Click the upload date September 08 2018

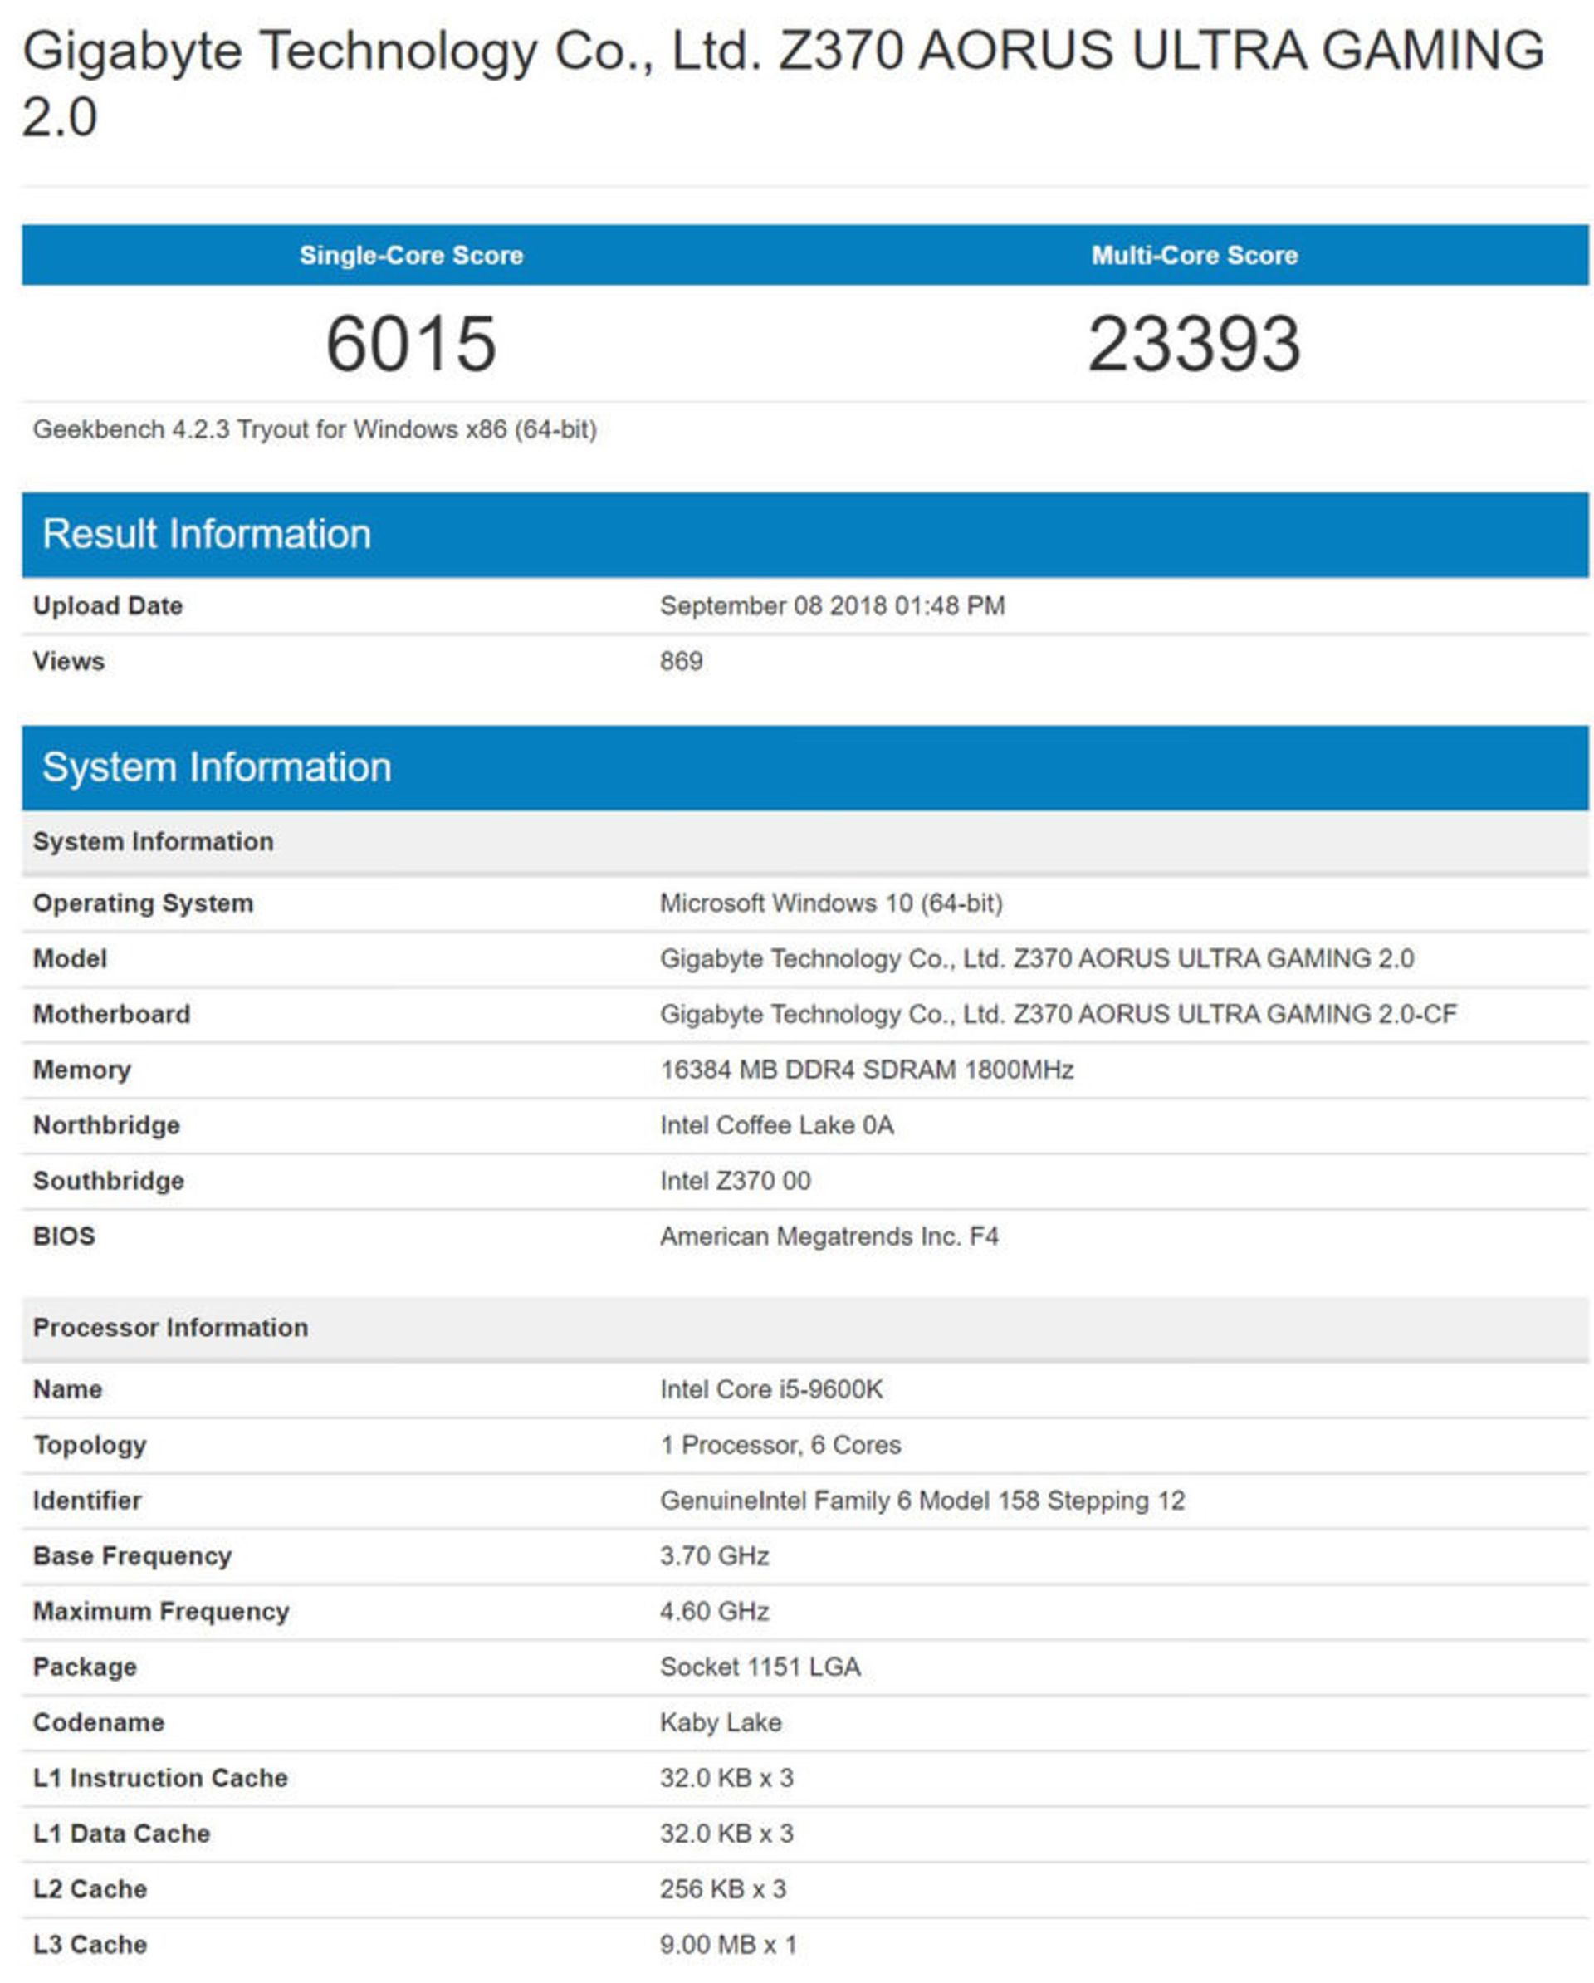click(832, 605)
